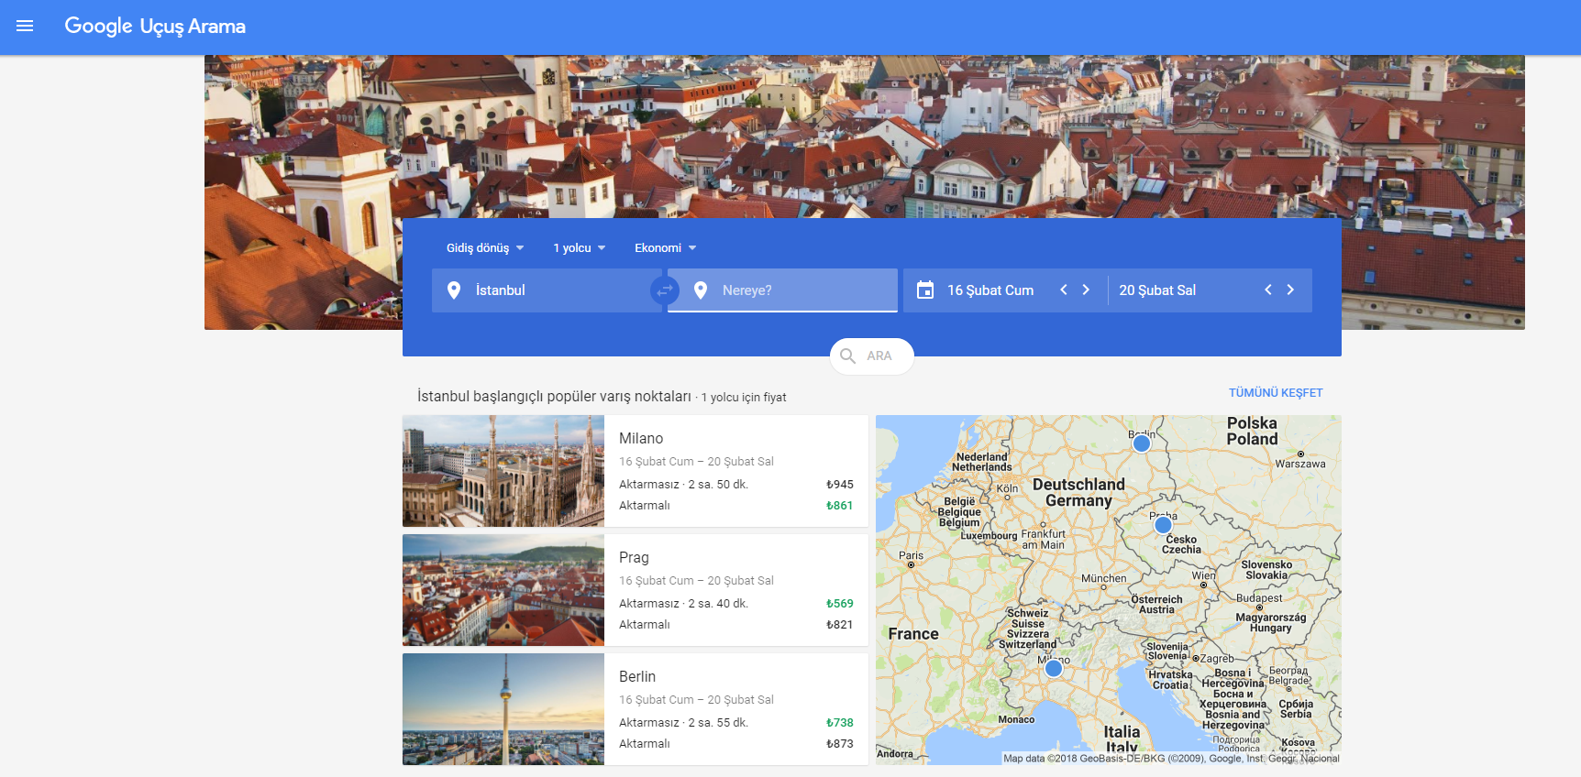This screenshot has height=777, width=1581.
Task: Open the TÜMÜNÜ KEŞFET link
Action: click(1276, 393)
